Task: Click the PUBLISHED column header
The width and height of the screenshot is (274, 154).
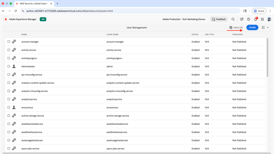Action: click(237, 34)
